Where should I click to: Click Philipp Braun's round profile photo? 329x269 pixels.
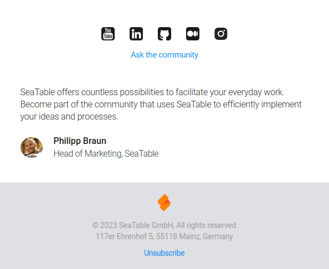click(x=32, y=147)
